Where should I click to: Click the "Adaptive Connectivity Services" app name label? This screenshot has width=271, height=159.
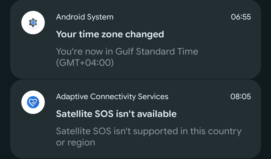click(112, 97)
